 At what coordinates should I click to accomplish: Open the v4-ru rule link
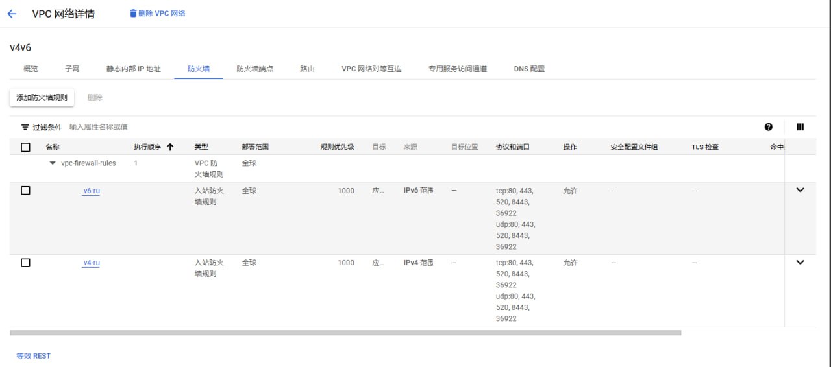click(x=92, y=263)
